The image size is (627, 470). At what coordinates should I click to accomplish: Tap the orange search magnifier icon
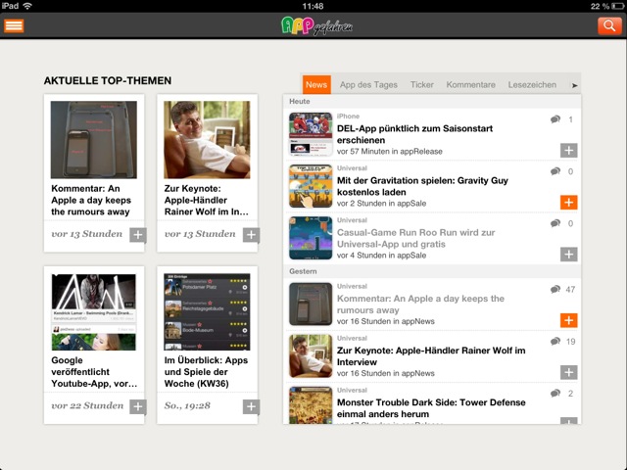[608, 25]
